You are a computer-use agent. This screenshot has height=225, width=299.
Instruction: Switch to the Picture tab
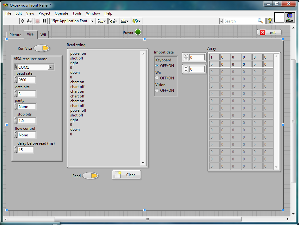15,35
